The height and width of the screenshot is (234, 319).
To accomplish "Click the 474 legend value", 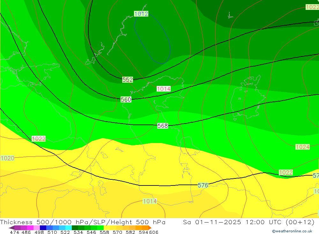I will [x=14, y=232].
